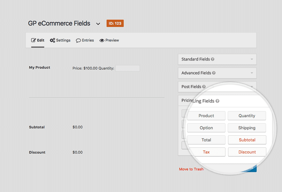The height and width of the screenshot is (192, 282).
Task: Expand the Standard Fields panel
Action: click(x=217, y=59)
